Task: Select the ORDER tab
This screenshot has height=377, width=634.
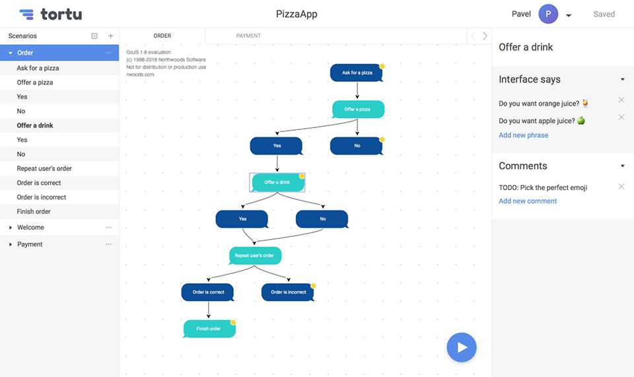Action: [x=162, y=36]
